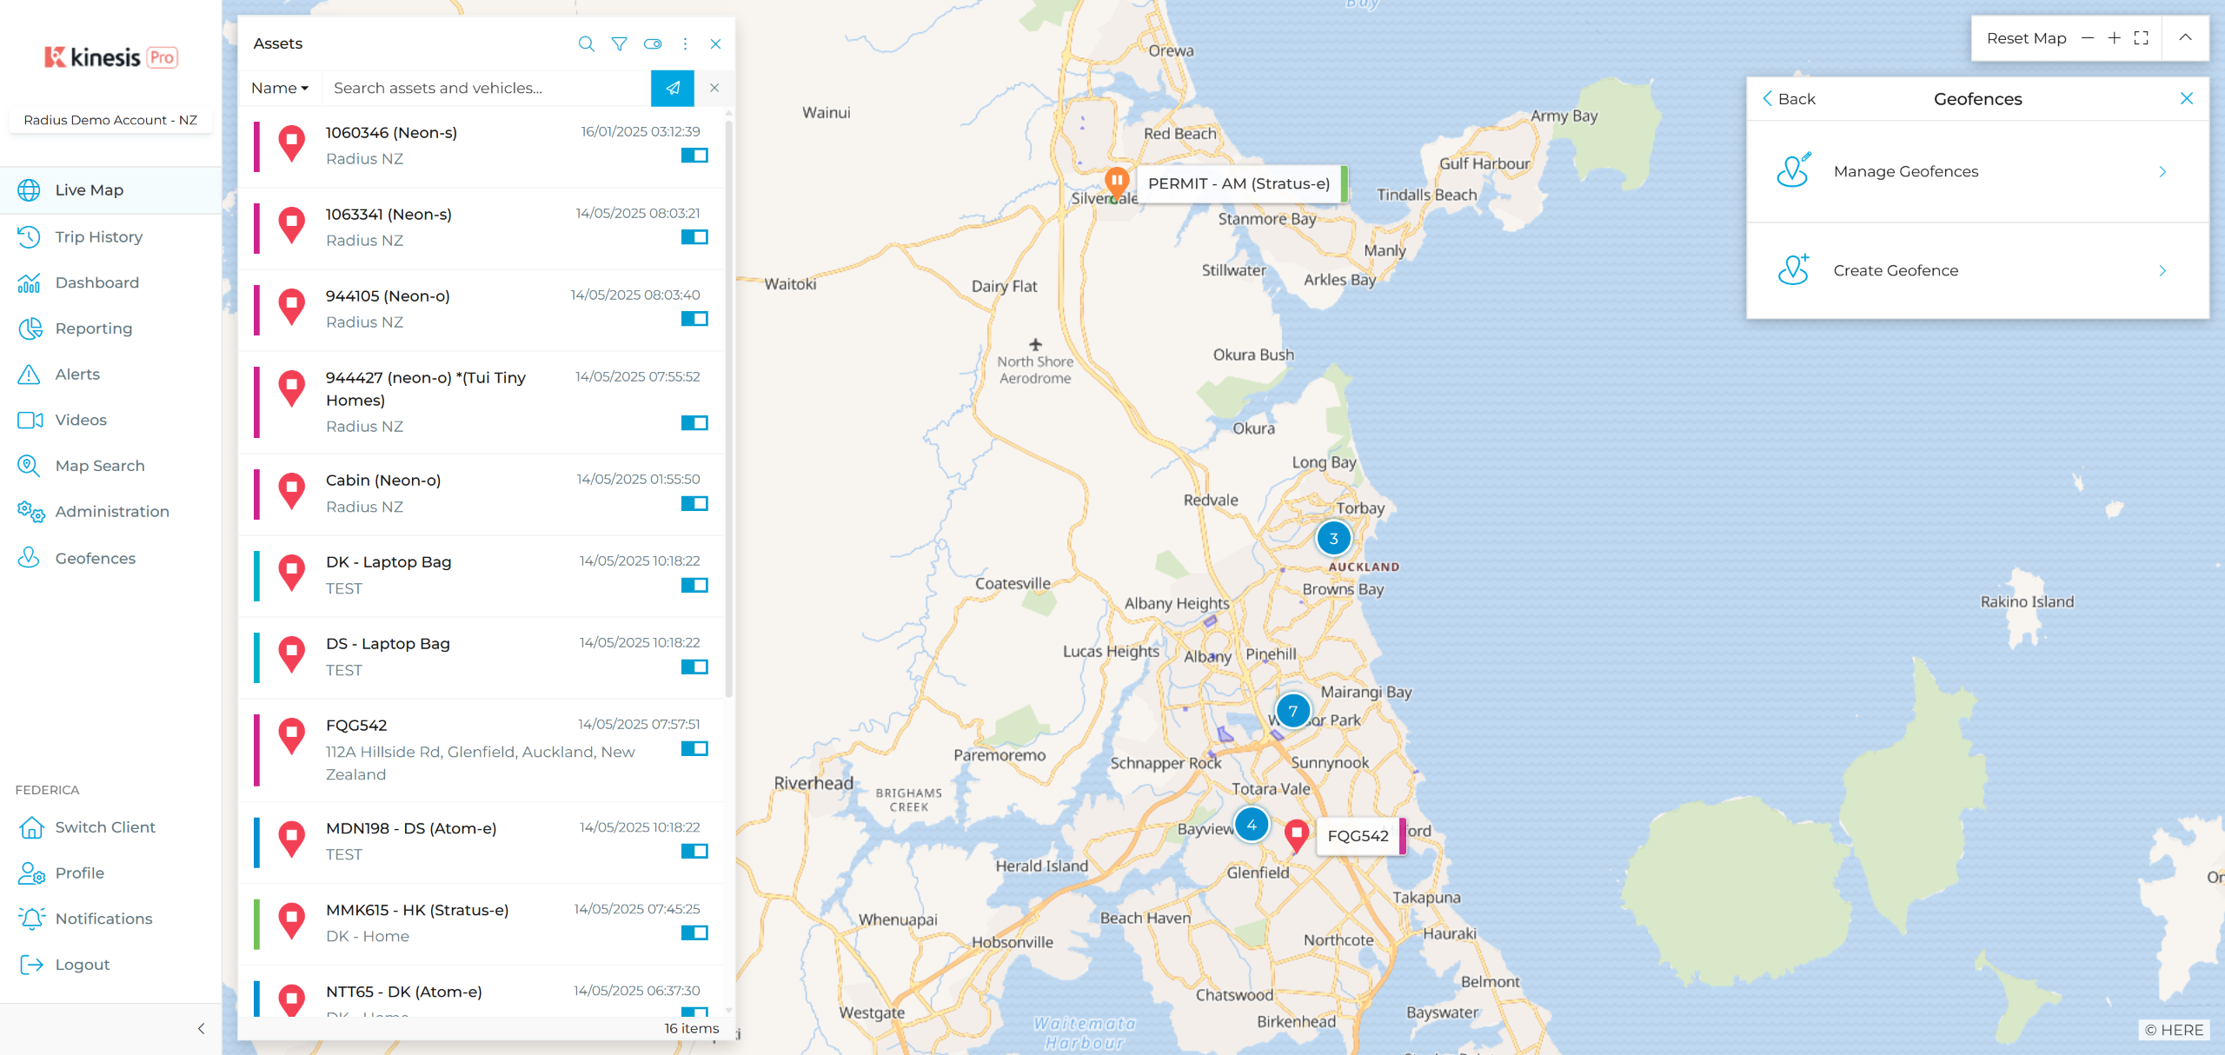This screenshot has width=2225, height=1055.
Task: Open Trip History in the sidebar
Action: (x=98, y=236)
